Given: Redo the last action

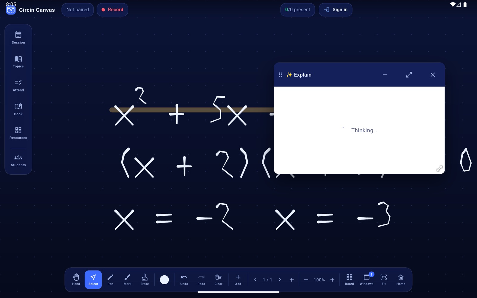Looking at the screenshot, I should pyautogui.click(x=201, y=280).
